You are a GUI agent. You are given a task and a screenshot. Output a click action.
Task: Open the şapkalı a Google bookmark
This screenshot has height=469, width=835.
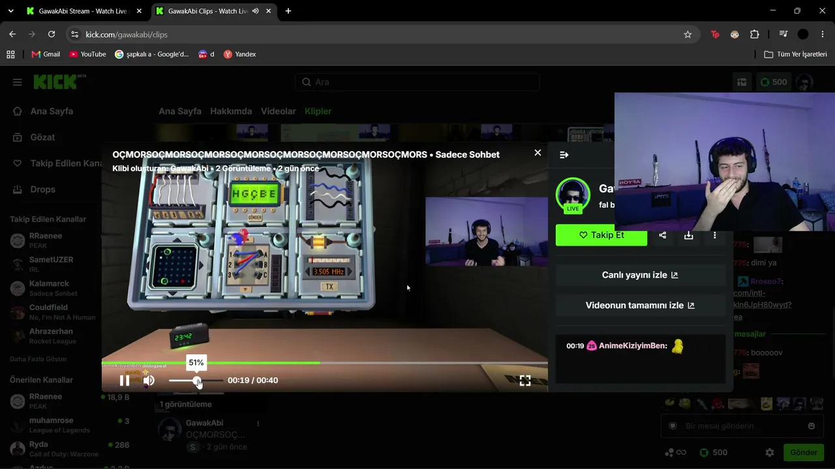[x=151, y=54]
